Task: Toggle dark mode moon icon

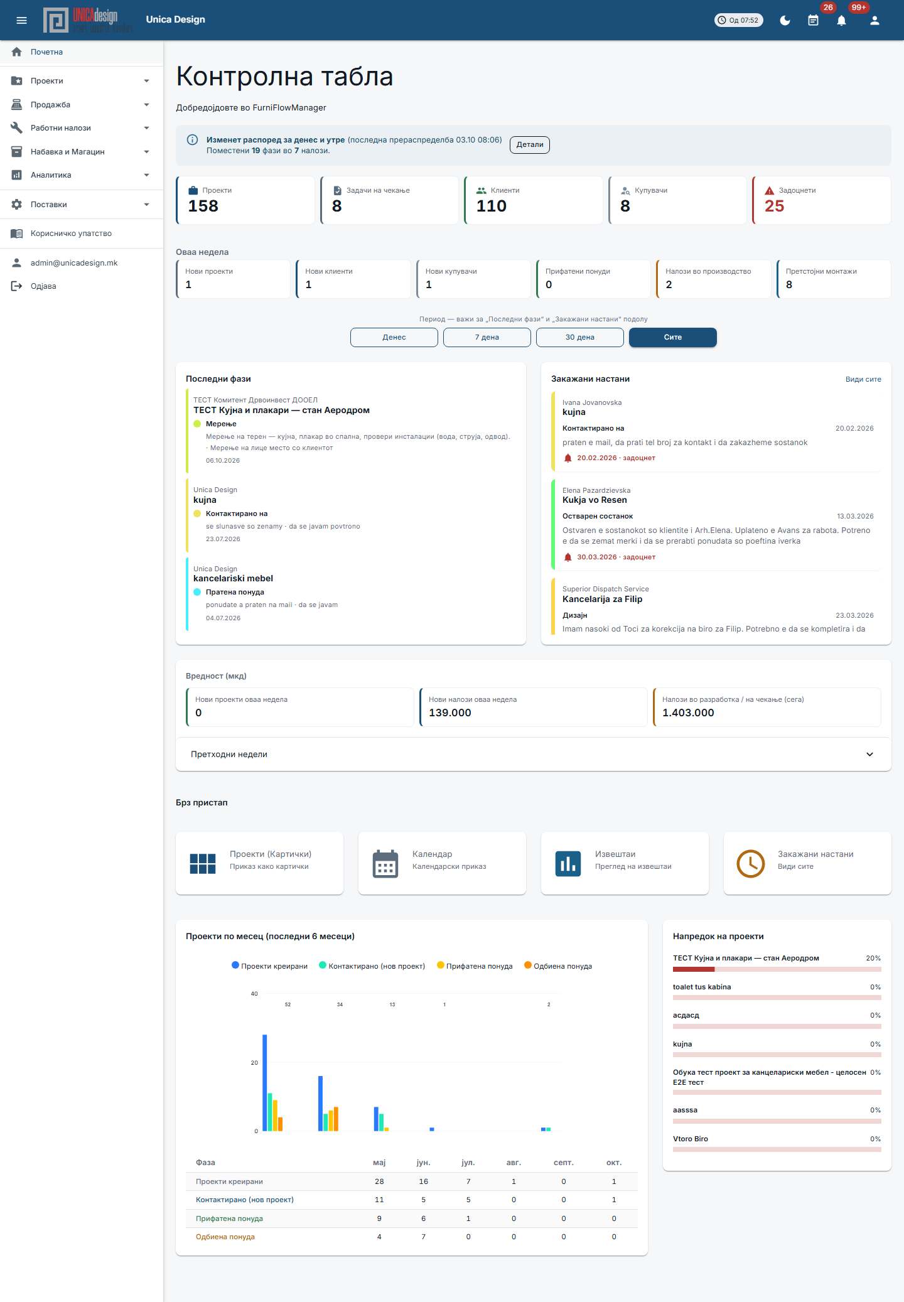Action: pos(785,20)
